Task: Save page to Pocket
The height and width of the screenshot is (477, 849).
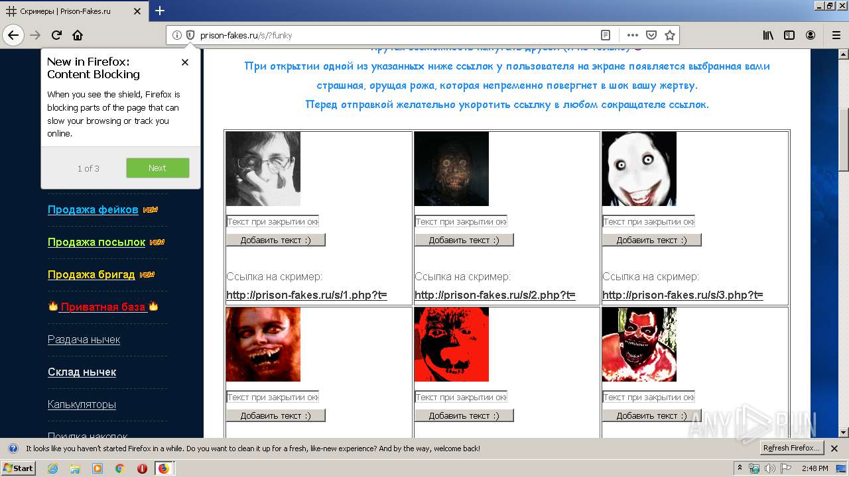Action: coord(651,35)
